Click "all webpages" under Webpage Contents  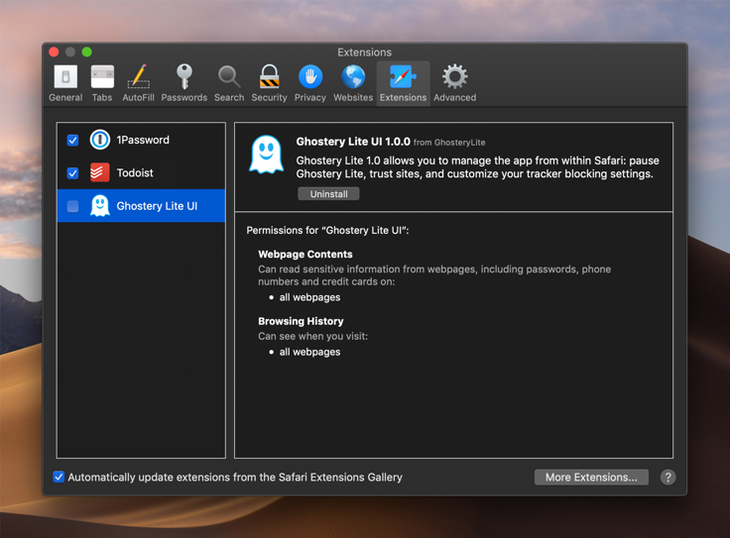tap(309, 297)
